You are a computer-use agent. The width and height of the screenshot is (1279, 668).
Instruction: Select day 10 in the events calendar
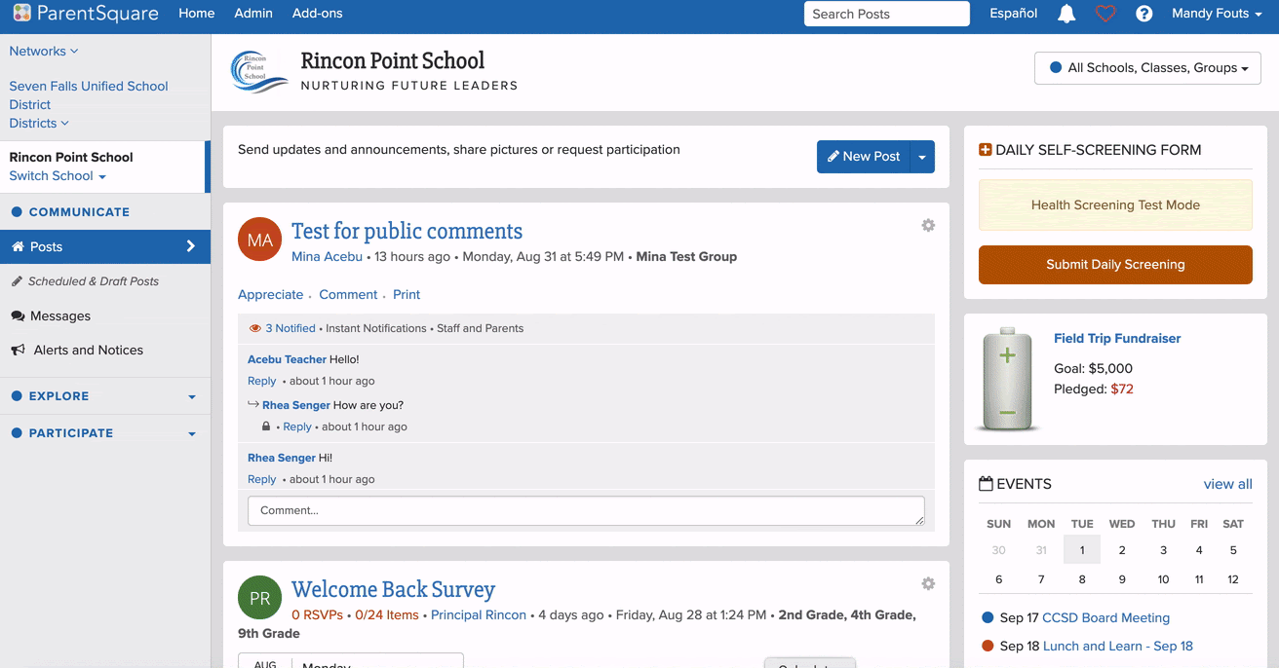click(1163, 579)
